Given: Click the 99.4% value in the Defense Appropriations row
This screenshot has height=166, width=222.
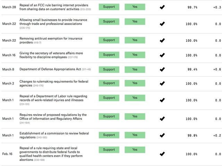Looking at the screenshot, I should tap(192, 69).
